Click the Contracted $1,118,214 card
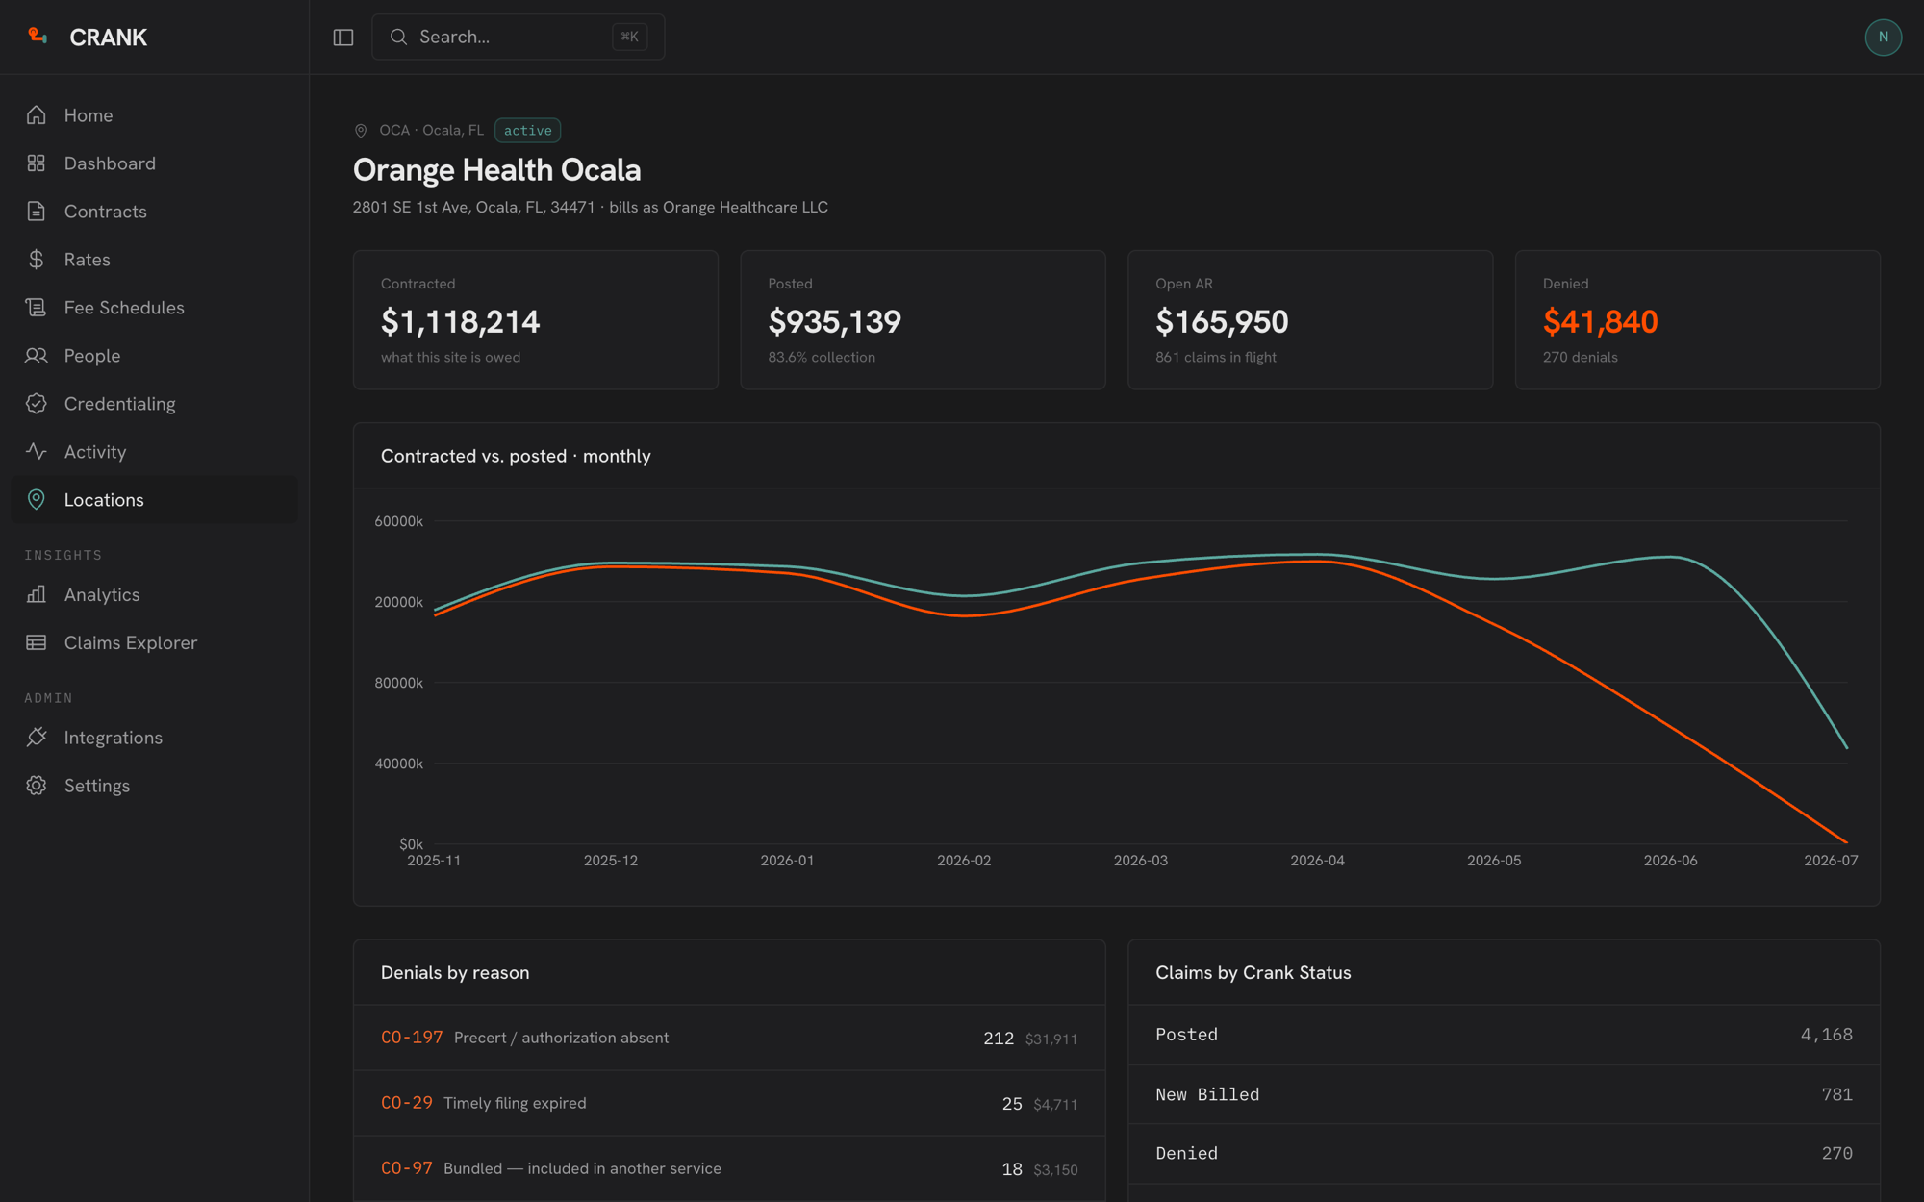 536,320
